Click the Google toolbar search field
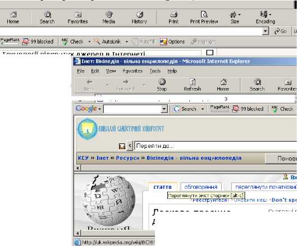This screenshot has width=297, height=246. click(132, 109)
